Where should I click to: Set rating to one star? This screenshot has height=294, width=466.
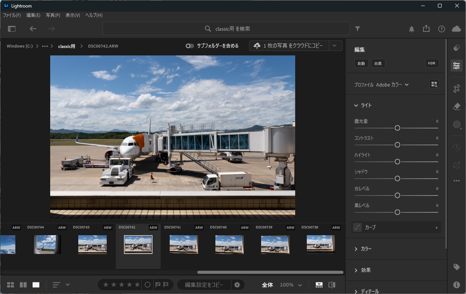(106, 285)
